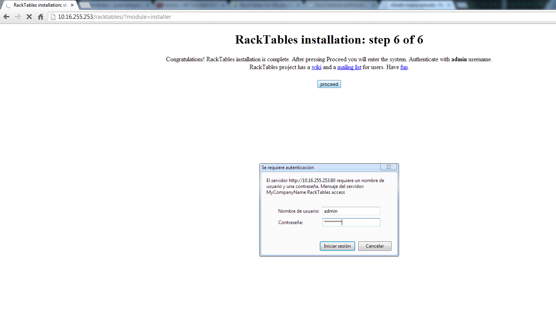
Task: Go back to the previous page
Action: tap(6, 17)
